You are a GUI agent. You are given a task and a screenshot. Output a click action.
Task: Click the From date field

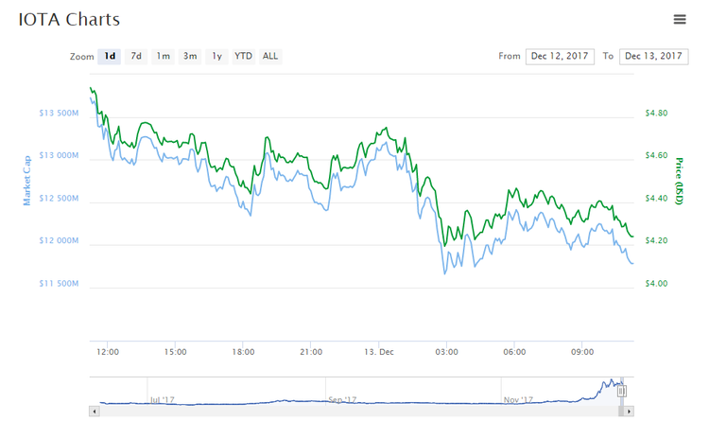[560, 56]
